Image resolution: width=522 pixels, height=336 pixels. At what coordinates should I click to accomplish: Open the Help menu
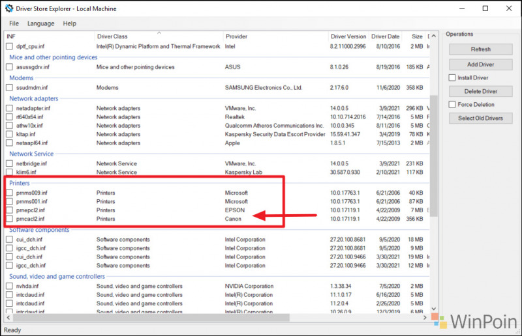70,23
